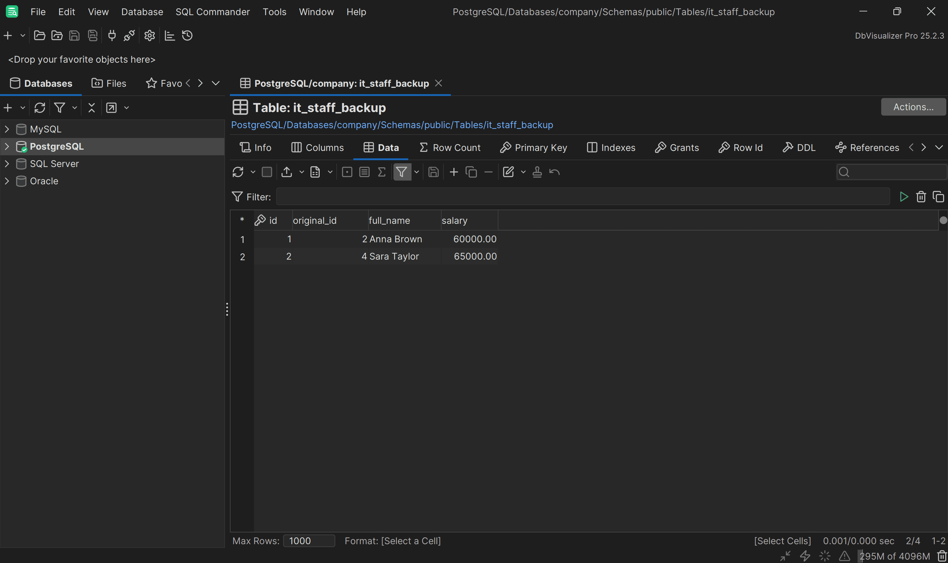This screenshot has width=948, height=563.
Task: Open the File menu
Action: pyautogui.click(x=38, y=12)
